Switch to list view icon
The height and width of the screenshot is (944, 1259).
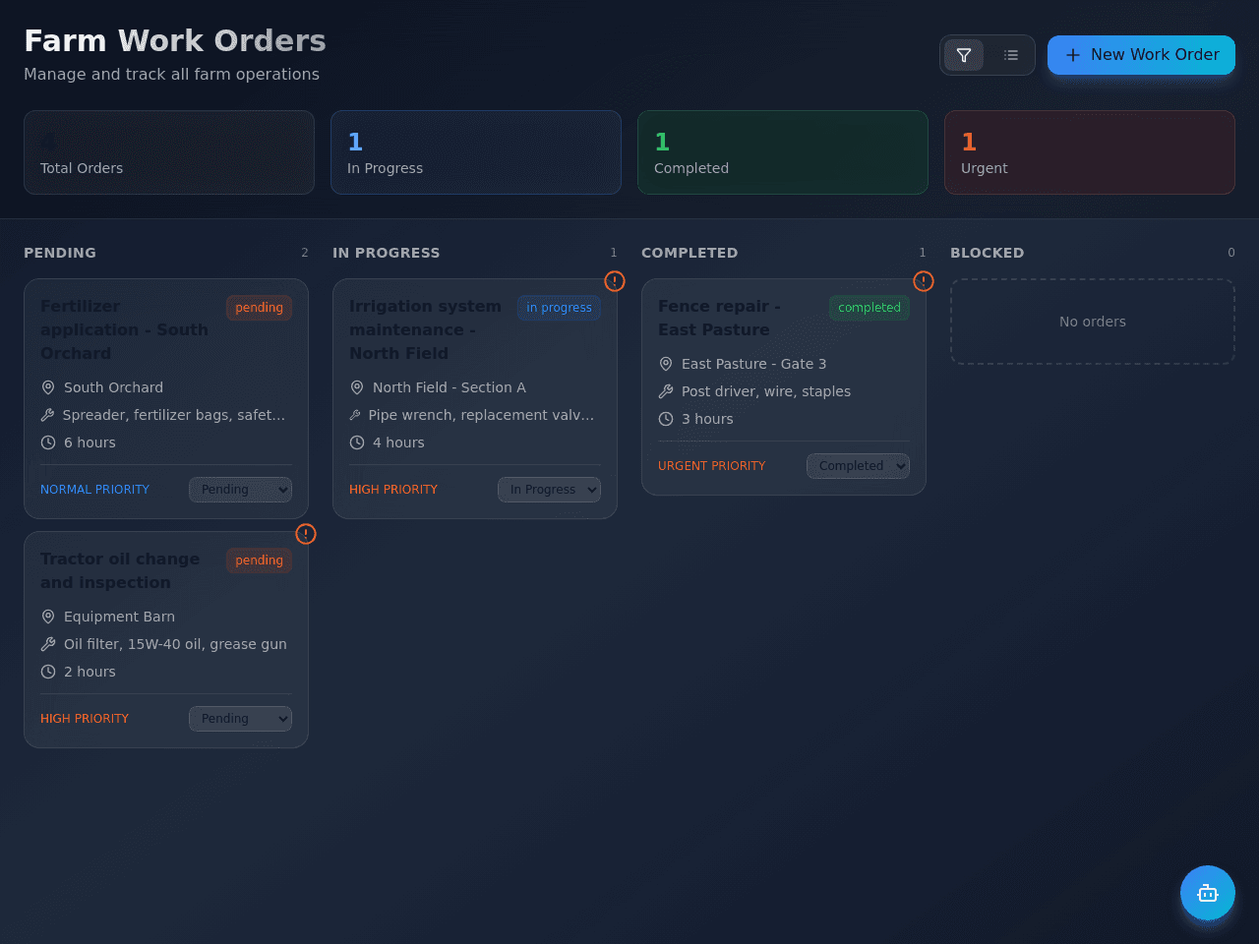click(x=1011, y=55)
